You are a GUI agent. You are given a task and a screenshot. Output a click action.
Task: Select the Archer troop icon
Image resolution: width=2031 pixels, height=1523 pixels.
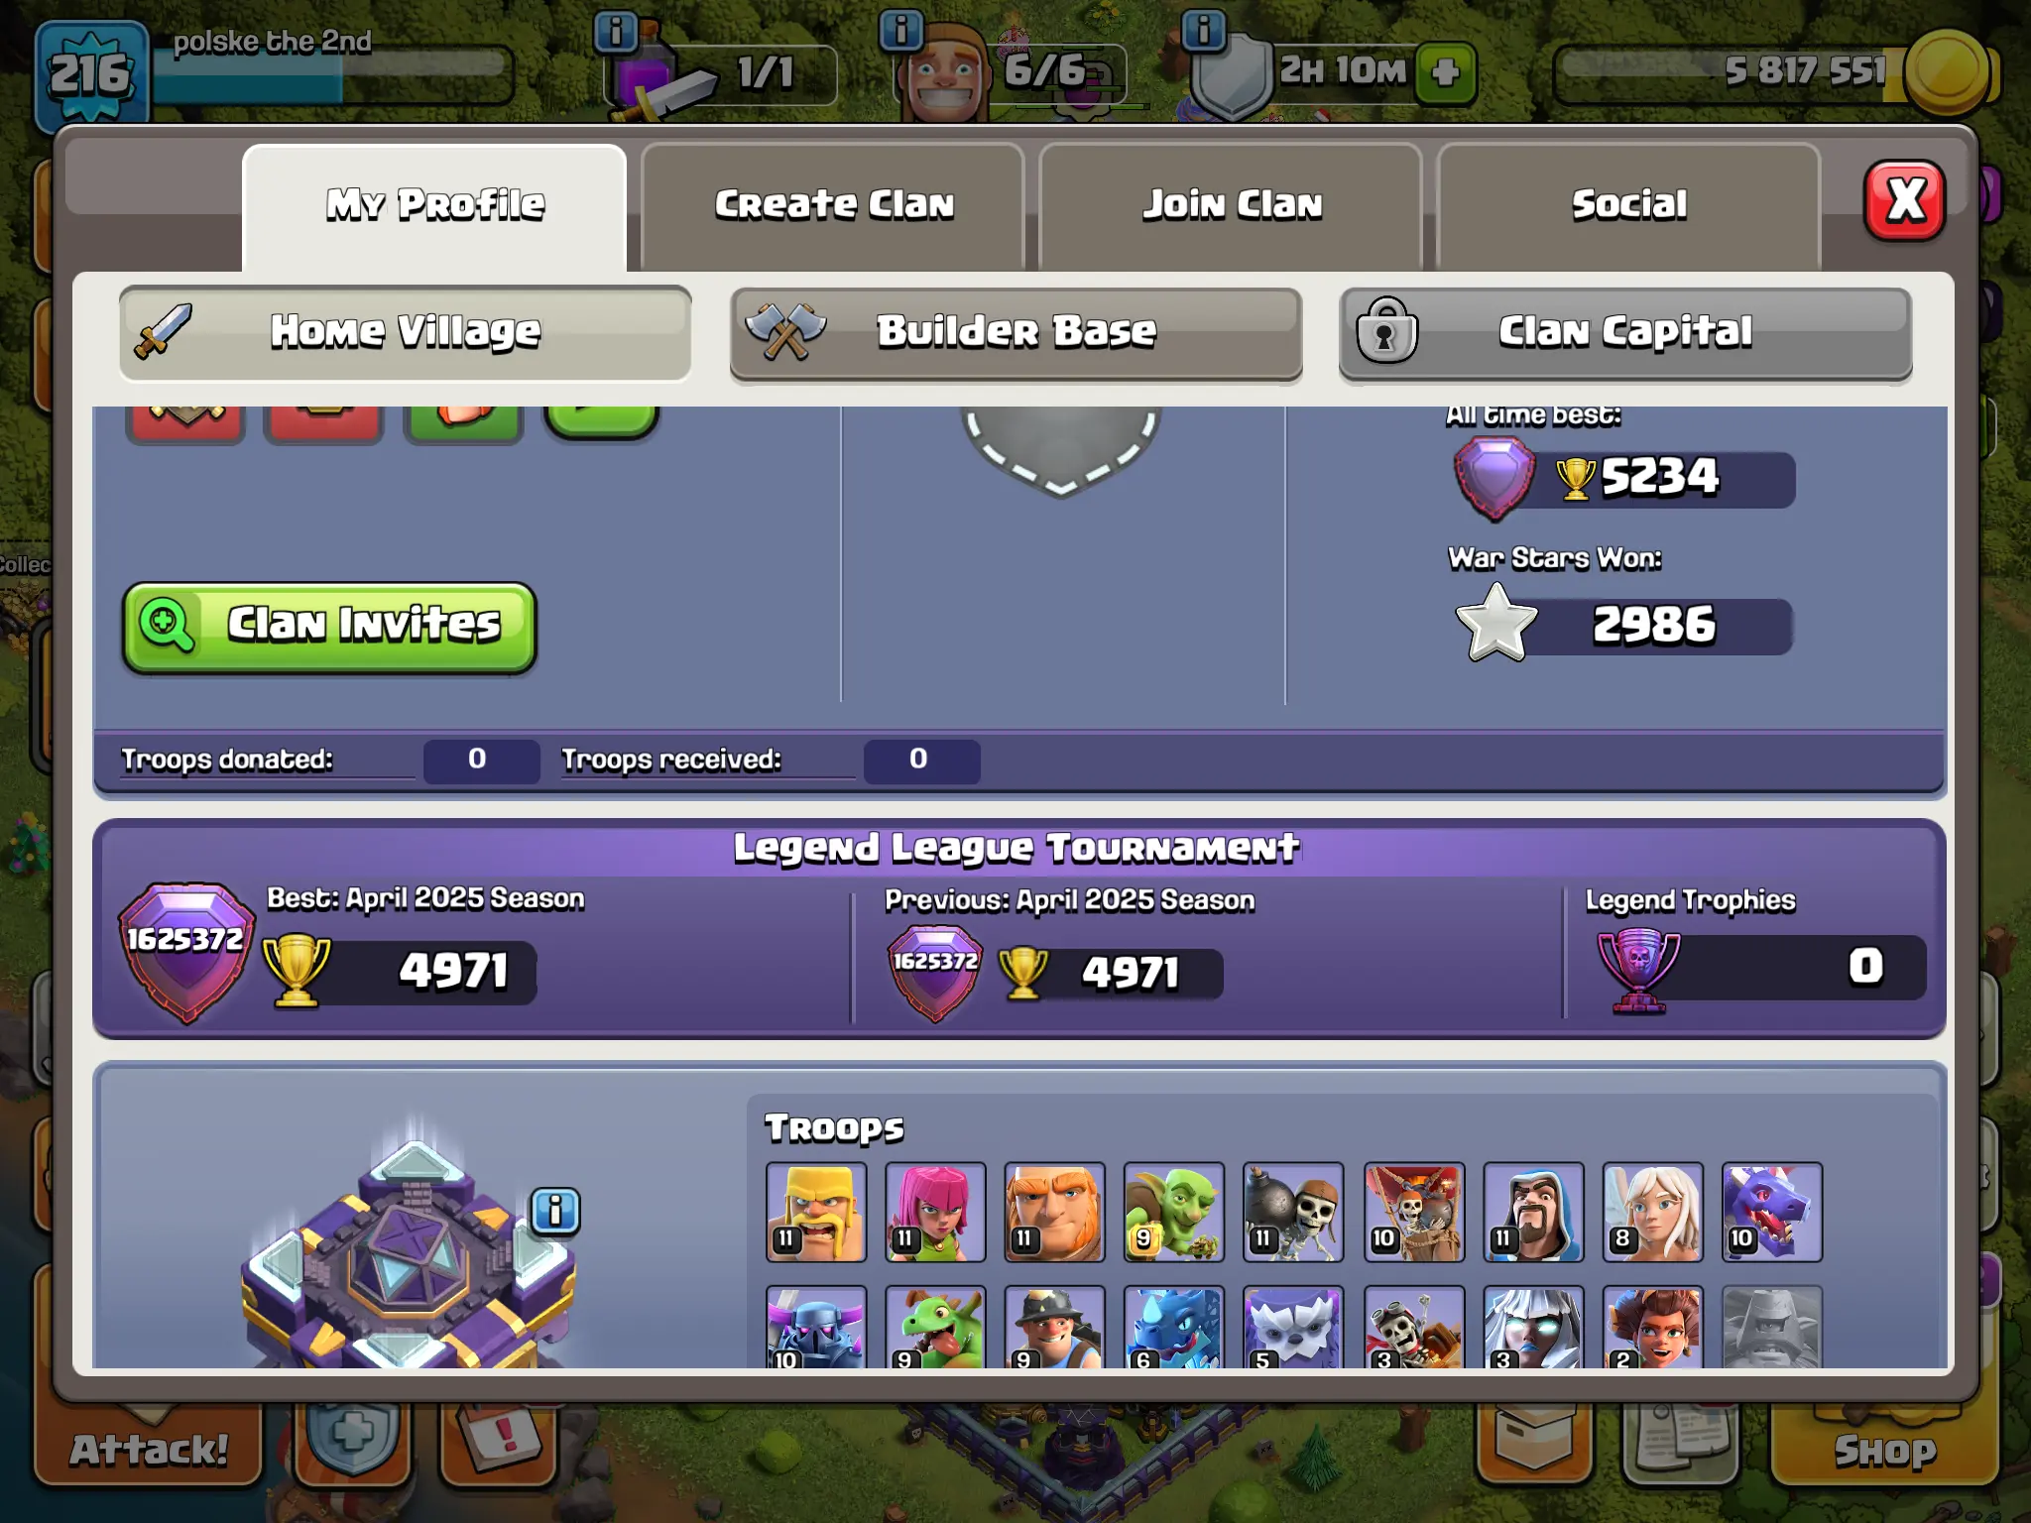tap(935, 1212)
